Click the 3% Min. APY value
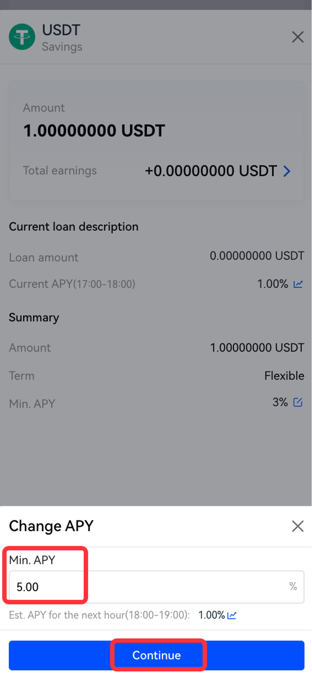The image size is (312, 674). [280, 402]
